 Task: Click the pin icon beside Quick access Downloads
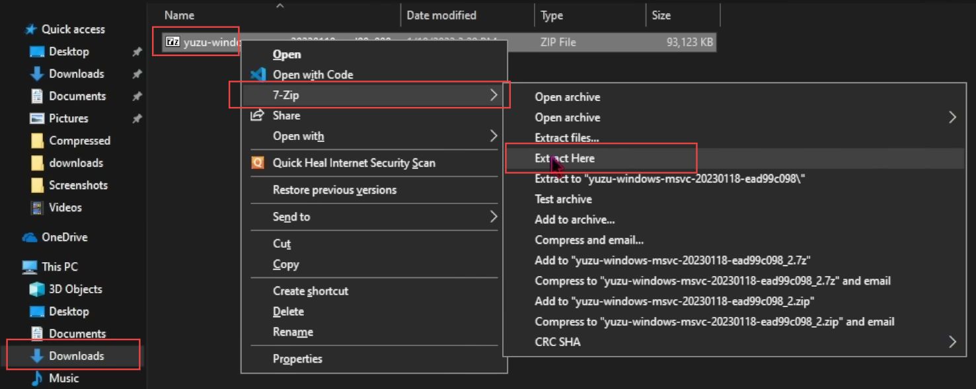coord(137,74)
